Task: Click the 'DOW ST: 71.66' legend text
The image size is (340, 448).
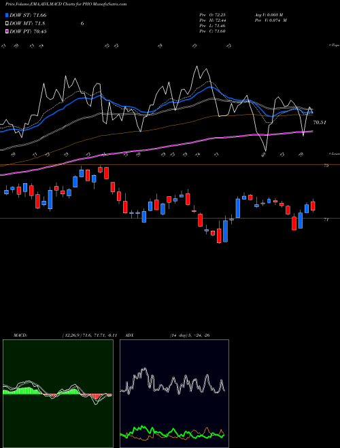Action: [x=28, y=15]
